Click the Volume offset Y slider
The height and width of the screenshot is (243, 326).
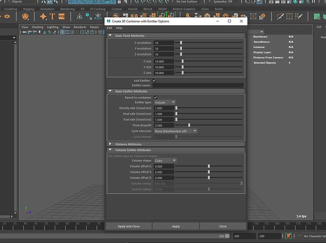209,172
